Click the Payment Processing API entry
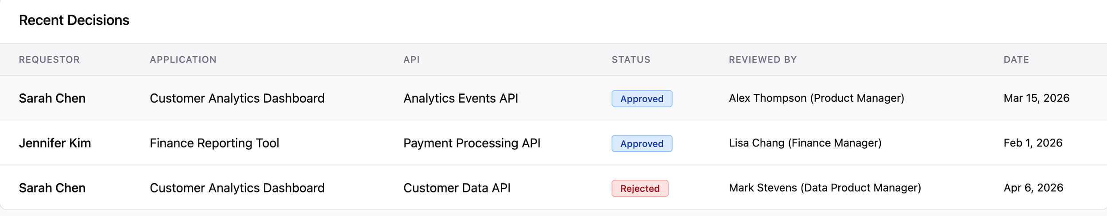This screenshot has width=1107, height=216. [472, 143]
